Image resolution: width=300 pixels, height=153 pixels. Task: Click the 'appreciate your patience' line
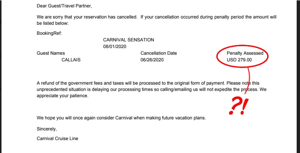click(63, 96)
